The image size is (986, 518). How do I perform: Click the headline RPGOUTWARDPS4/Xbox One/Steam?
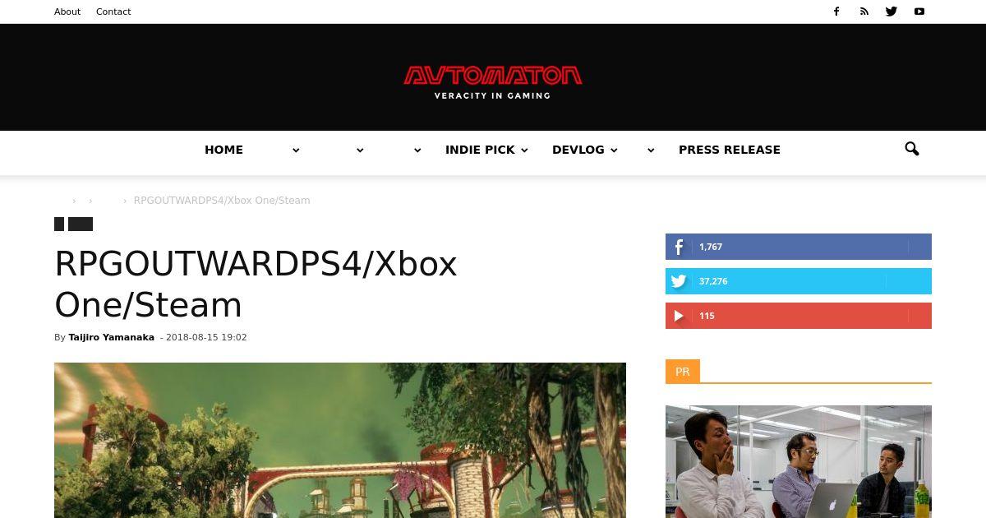pos(256,284)
